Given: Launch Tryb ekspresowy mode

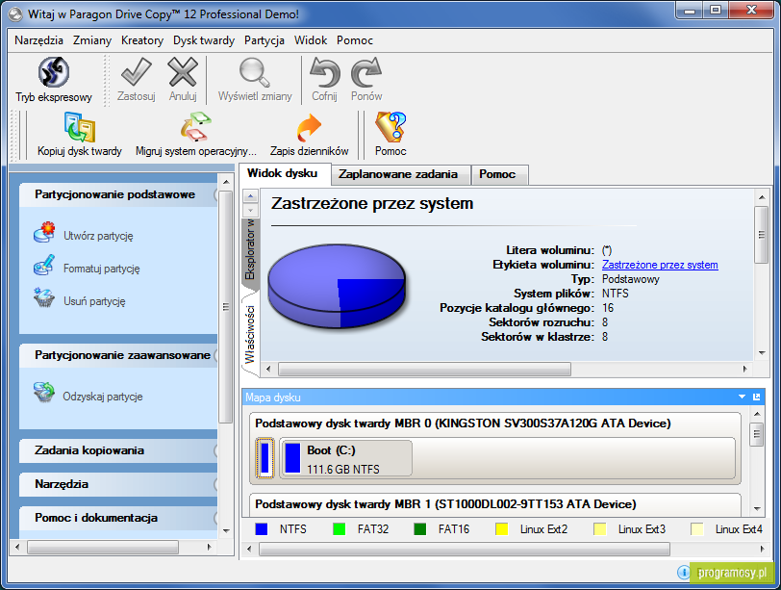Looking at the screenshot, I should (x=53, y=80).
